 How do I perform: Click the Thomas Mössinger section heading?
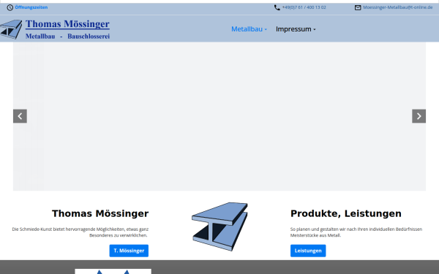click(100, 213)
